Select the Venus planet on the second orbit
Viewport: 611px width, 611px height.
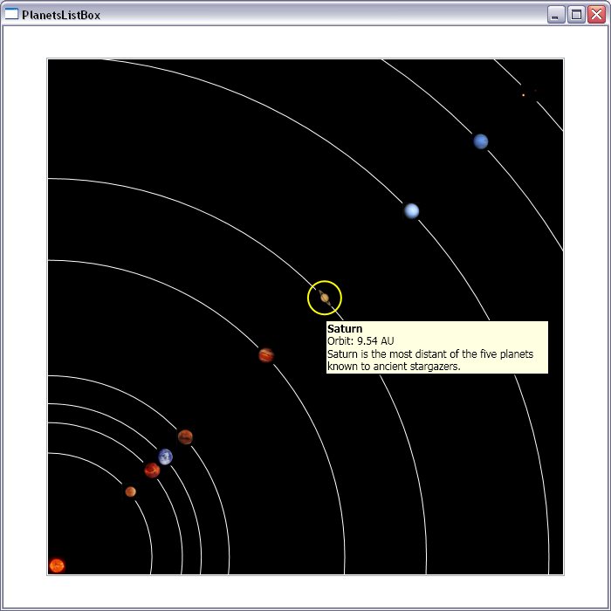[152, 470]
